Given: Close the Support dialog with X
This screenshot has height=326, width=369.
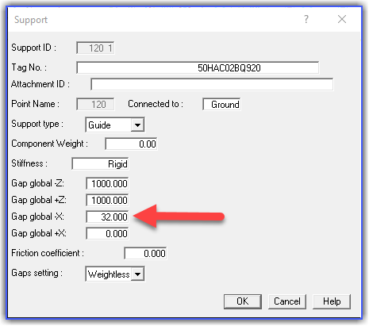Looking at the screenshot, I should pos(342,19).
